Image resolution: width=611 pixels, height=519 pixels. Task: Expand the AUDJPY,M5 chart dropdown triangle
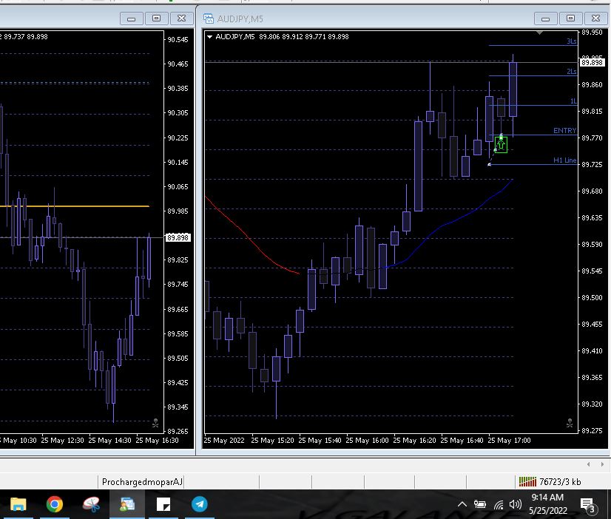[210, 37]
